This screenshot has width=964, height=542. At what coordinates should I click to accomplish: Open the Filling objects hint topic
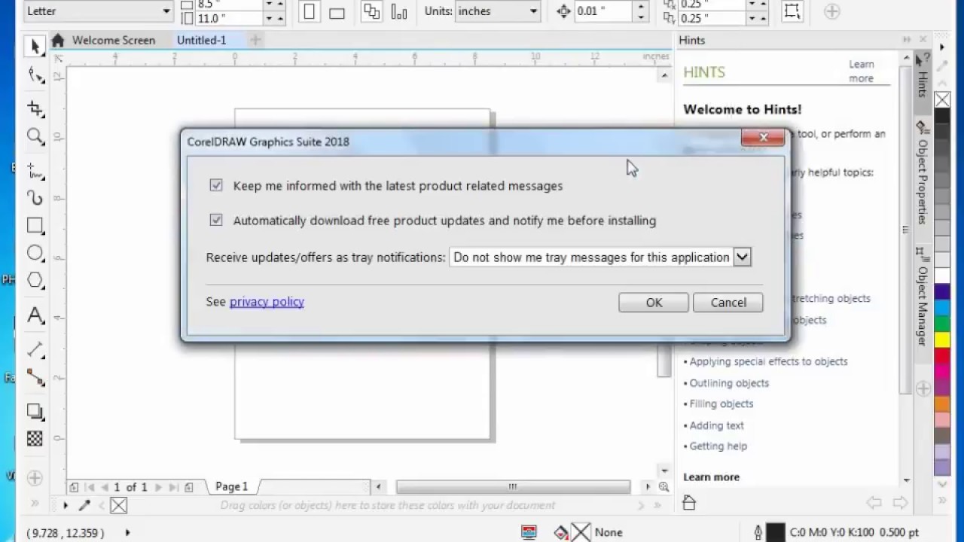point(721,404)
